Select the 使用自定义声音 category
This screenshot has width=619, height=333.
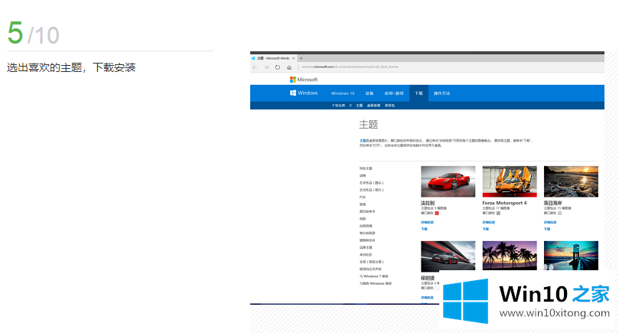(x=370, y=269)
